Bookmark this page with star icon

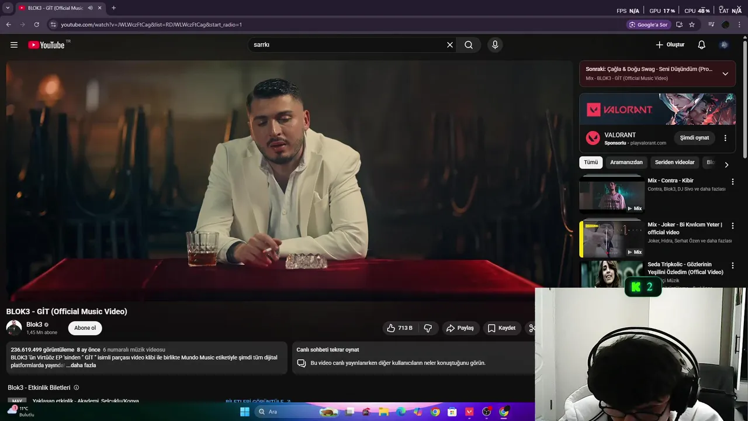pos(692,25)
